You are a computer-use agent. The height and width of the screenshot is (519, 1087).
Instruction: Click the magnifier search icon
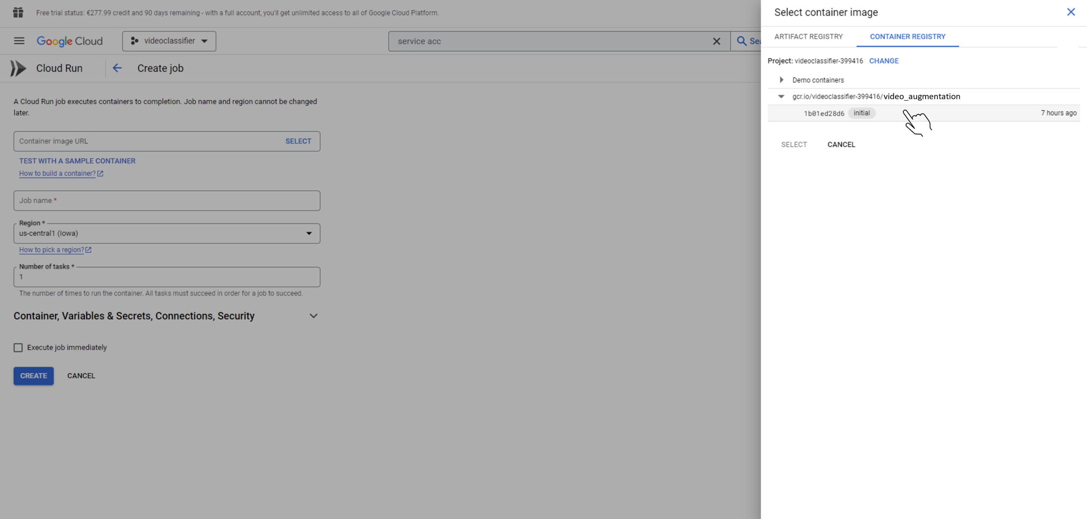(x=741, y=41)
